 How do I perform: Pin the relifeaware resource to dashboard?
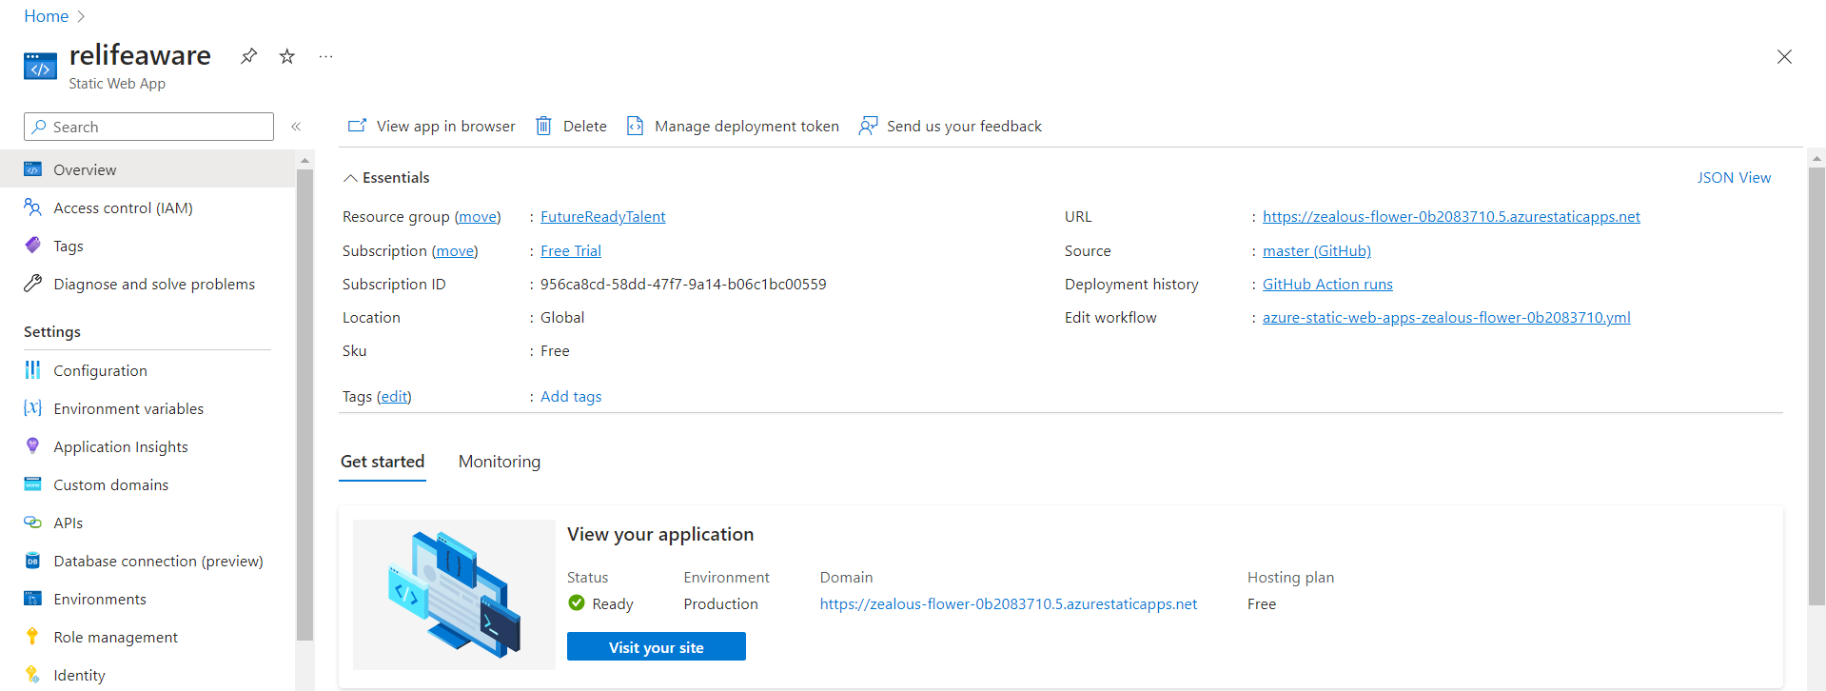tap(248, 56)
